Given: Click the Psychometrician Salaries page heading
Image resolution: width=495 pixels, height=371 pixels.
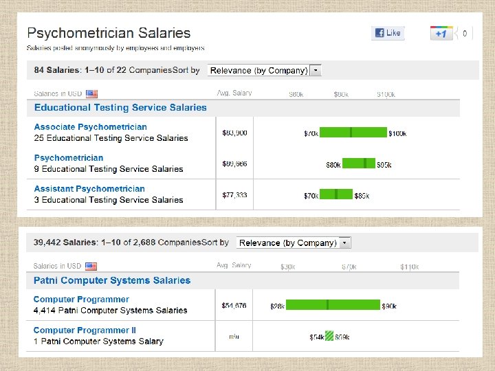Looking at the screenshot, I should point(109,33).
